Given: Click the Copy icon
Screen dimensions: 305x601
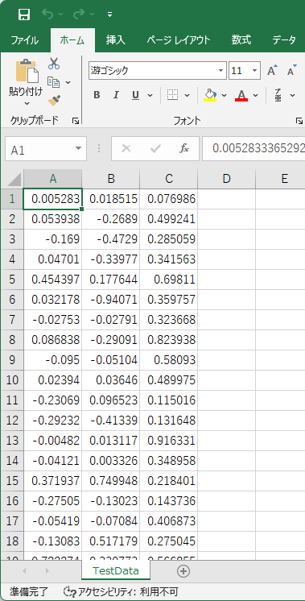Looking at the screenshot, I should pyautogui.click(x=54, y=82).
